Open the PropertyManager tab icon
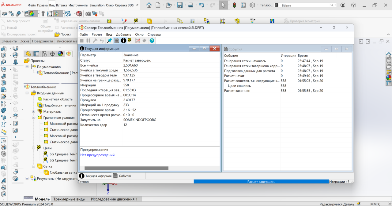 coord(36,54)
